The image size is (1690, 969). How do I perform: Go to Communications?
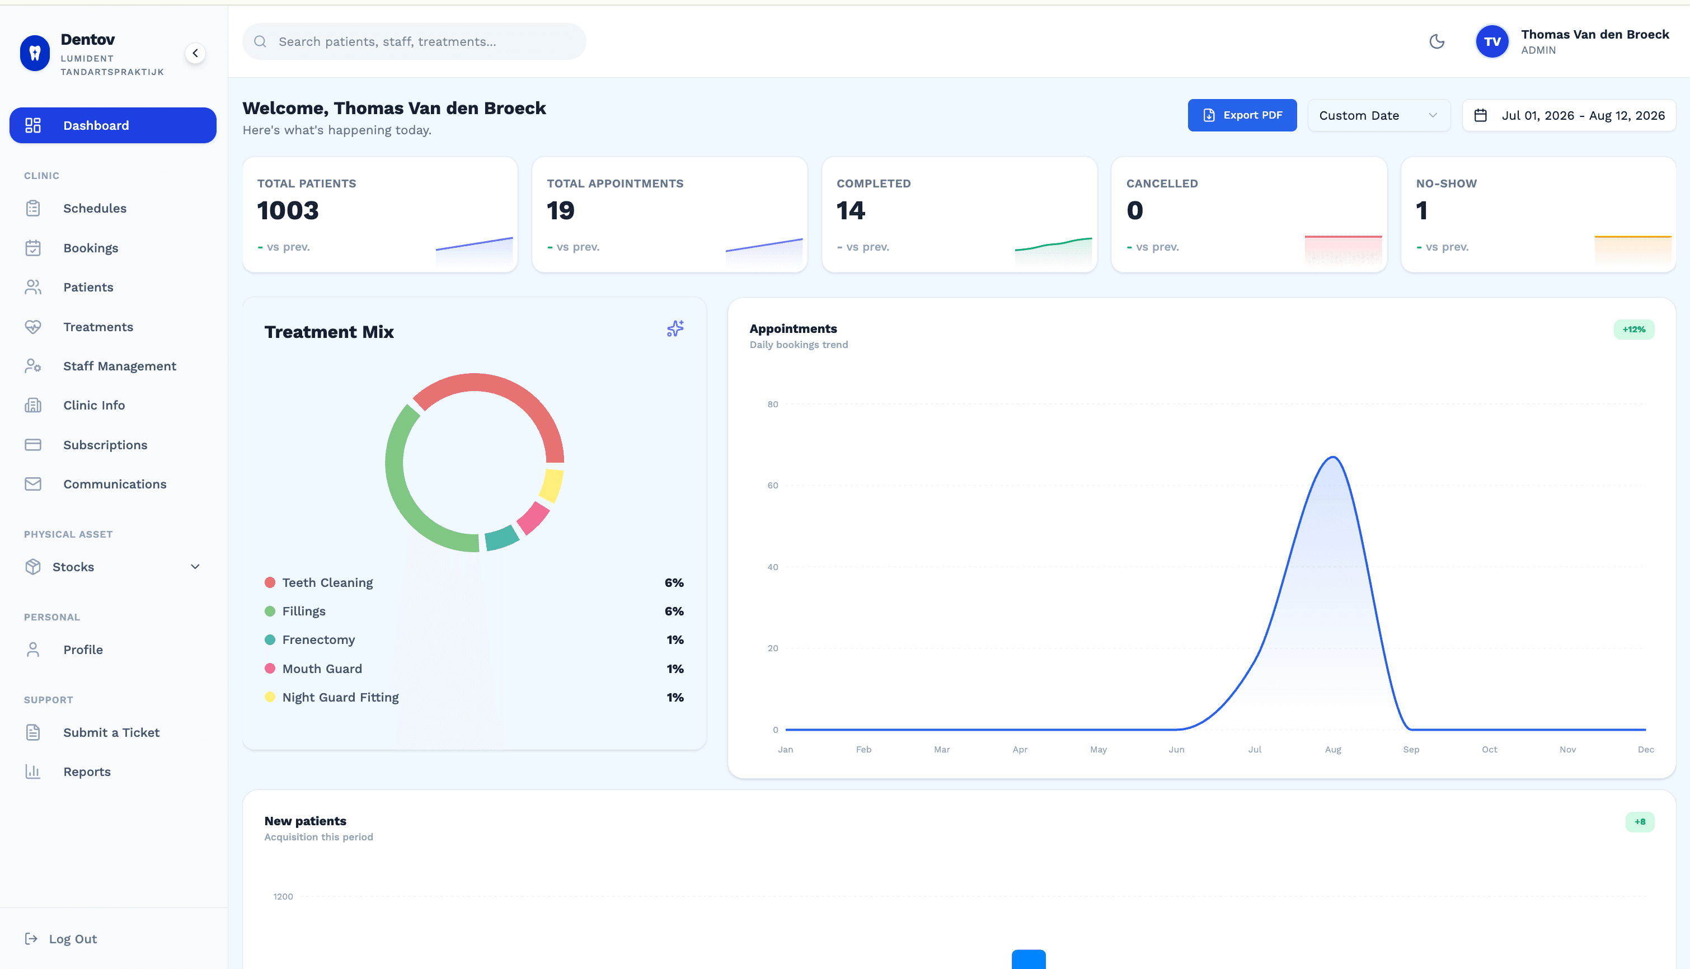pos(112,484)
